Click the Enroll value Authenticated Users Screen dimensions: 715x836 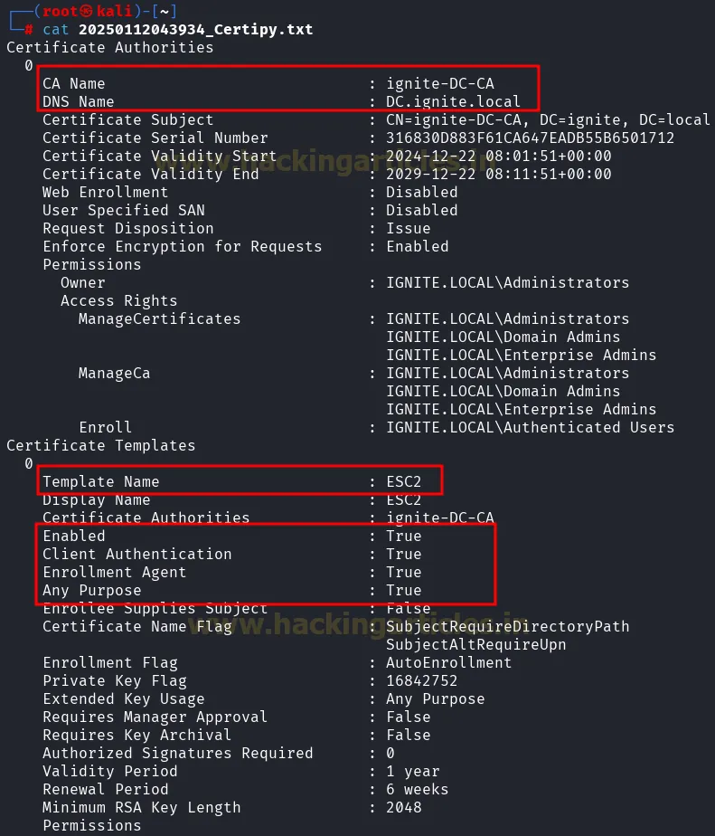tap(530, 427)
